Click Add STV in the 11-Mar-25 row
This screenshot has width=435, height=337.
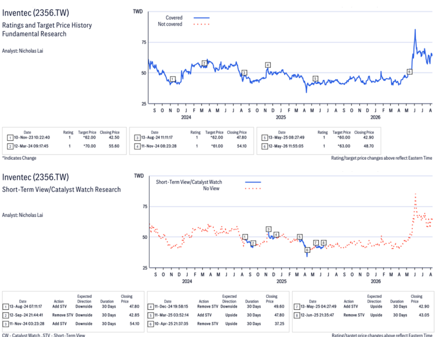point(204,315)
